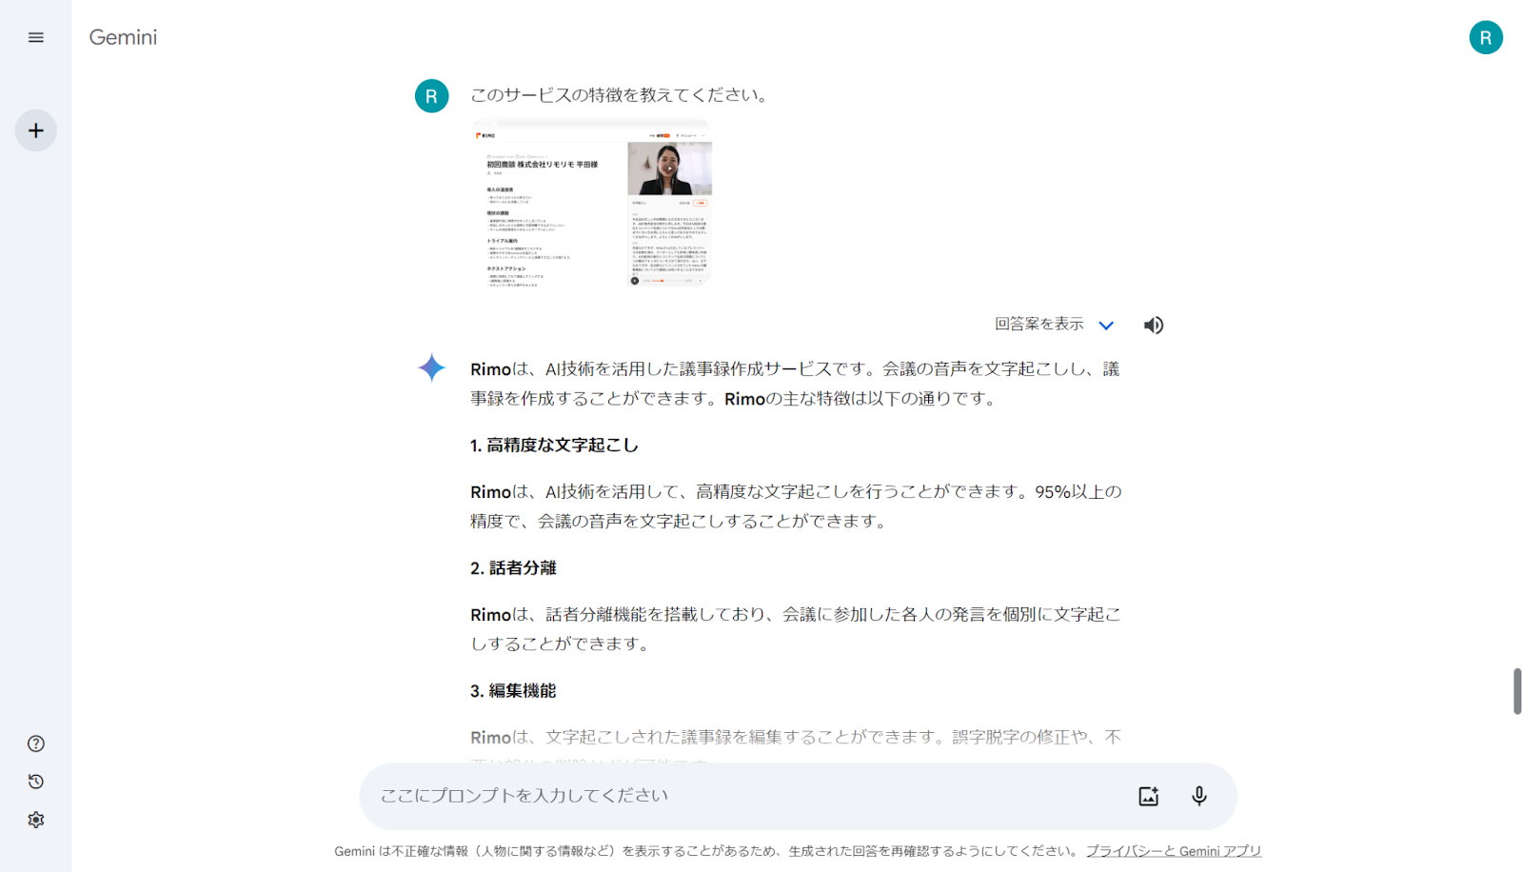Click the chevron next to 回答案を表示

1107,326
